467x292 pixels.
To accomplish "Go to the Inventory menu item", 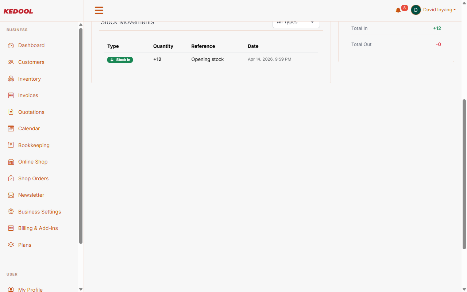I will click(30, 79).
